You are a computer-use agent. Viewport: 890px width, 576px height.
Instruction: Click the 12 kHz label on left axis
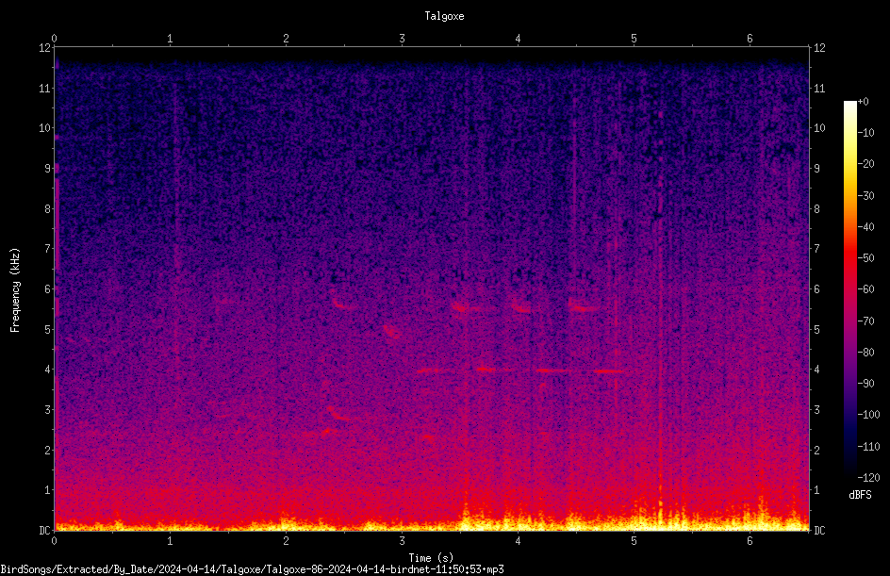point(45,48)
